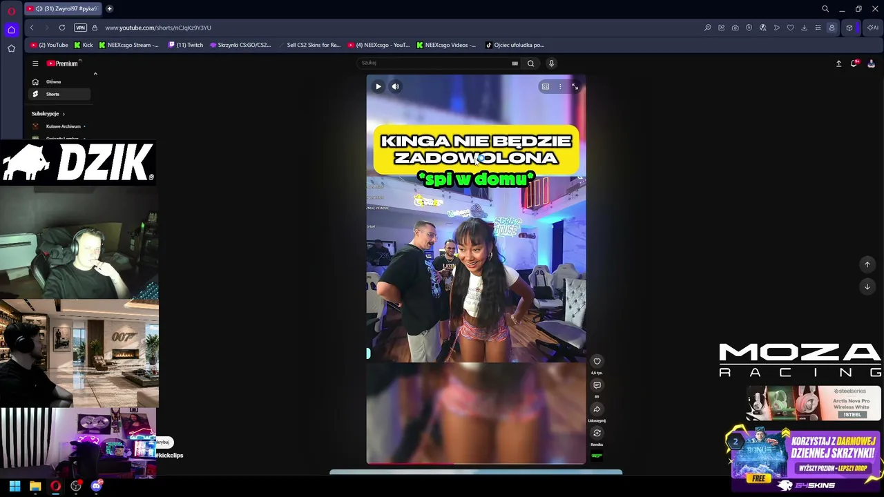Screen dimensions: 884x497
Task: Open the on-screen keyboard in search box
Action: (x=515, y=64)
